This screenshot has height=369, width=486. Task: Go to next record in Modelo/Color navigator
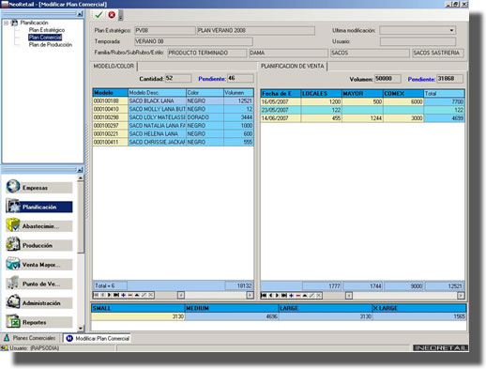pyautogui.click(x=110, y=295)
